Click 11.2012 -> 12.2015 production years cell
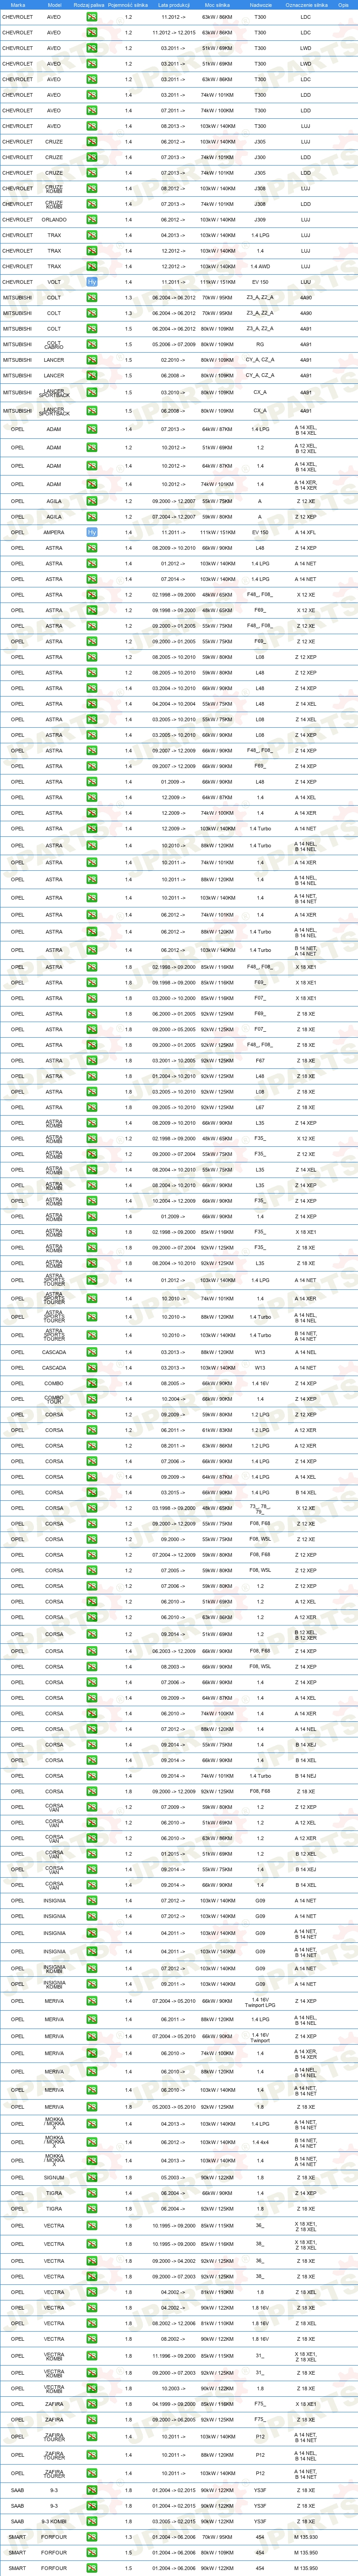Viewport: 358px width, 2576px height. tap(174, 33)
